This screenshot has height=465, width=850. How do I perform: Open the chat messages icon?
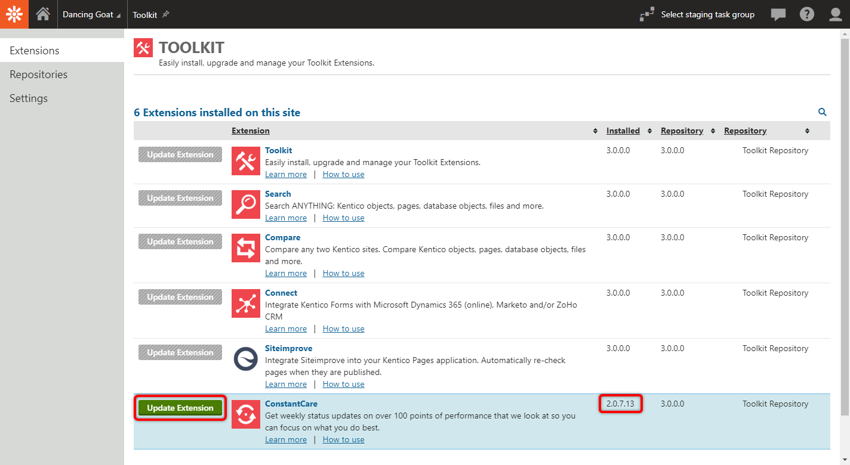click(x=778, y=14)
